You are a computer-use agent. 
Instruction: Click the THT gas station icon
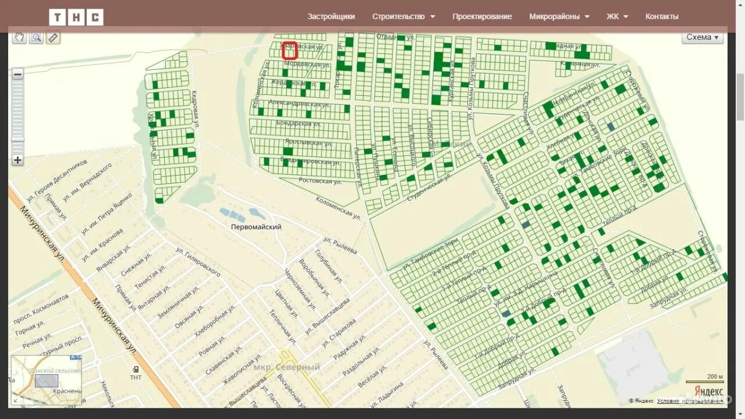136,369
